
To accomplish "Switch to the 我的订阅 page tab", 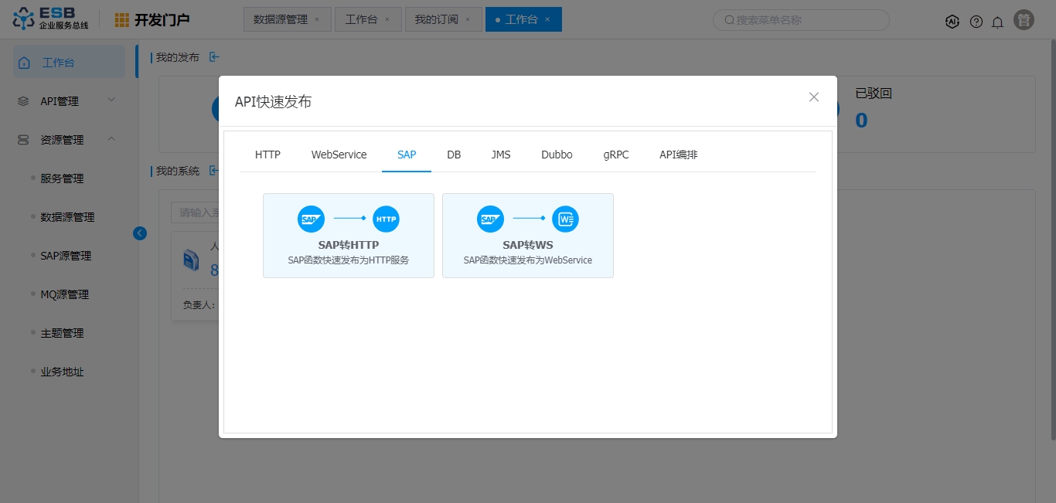I will [435, 19].
